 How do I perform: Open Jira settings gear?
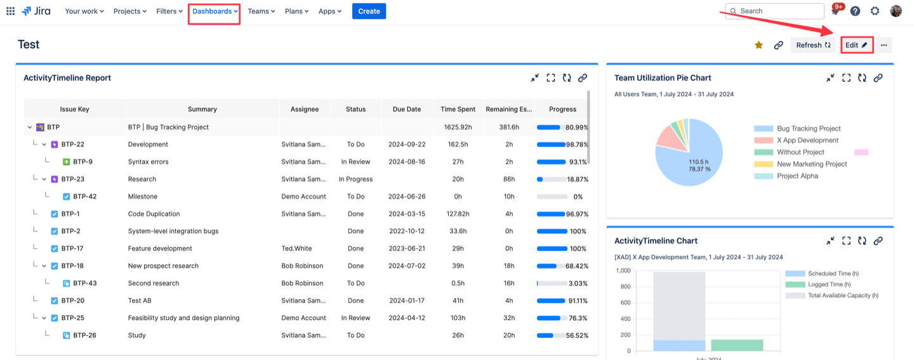pyautogui.click(x=875, y=11)
